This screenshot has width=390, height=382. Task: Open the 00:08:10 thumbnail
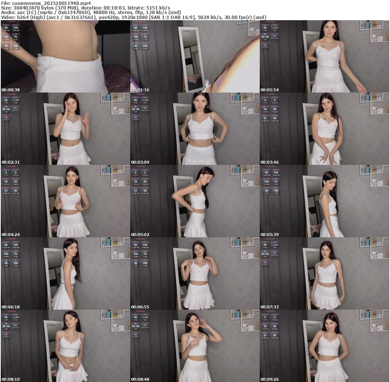(x=65, y=346)
